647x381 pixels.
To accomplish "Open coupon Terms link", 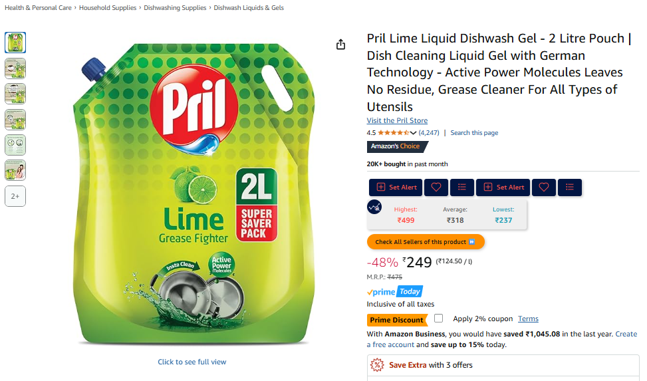I will 528,318.
